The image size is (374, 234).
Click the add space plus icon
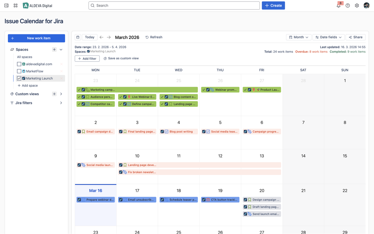pyautogui.click(x=54, y=50)
